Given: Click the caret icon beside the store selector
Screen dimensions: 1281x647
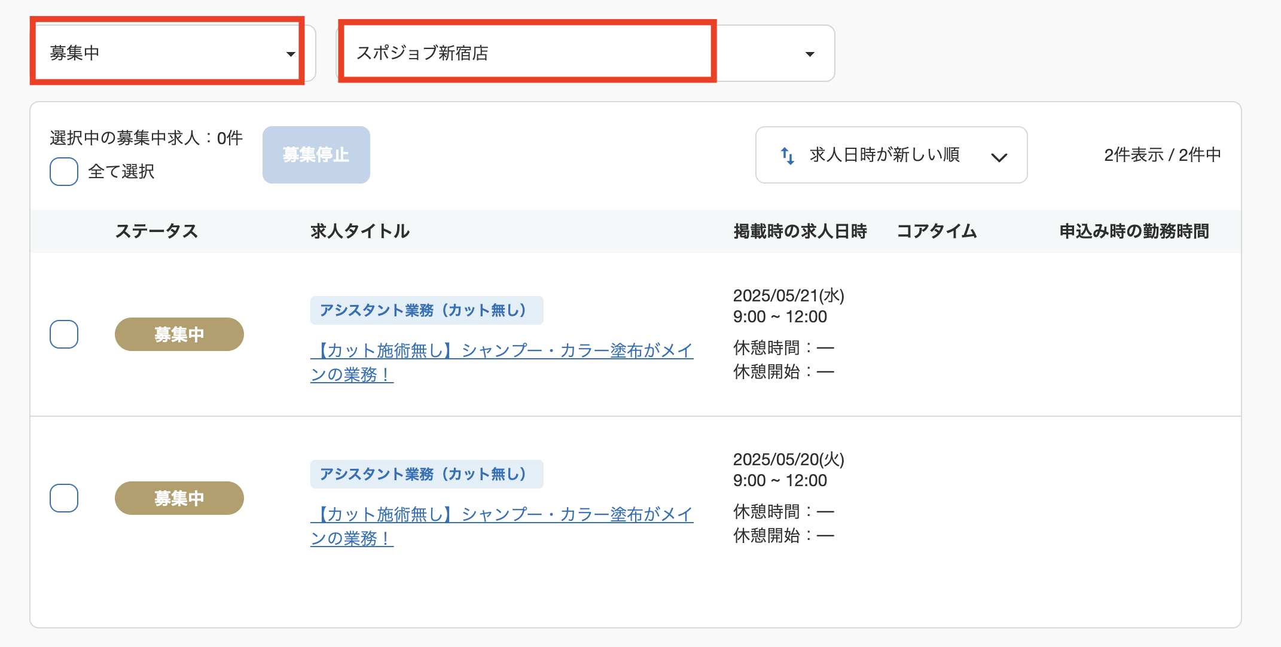Looking at the screenshot, I should point(810,54).
